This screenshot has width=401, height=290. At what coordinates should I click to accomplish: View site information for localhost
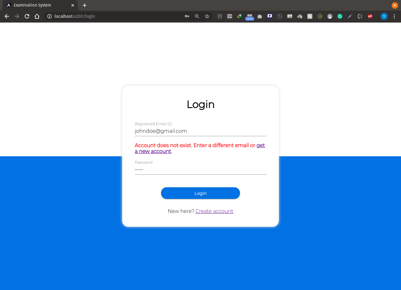(49, 16)
